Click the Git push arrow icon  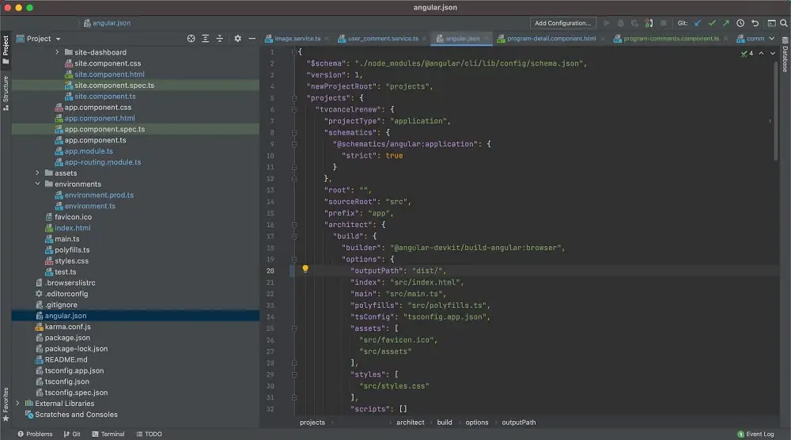click(x=726, y=24)
